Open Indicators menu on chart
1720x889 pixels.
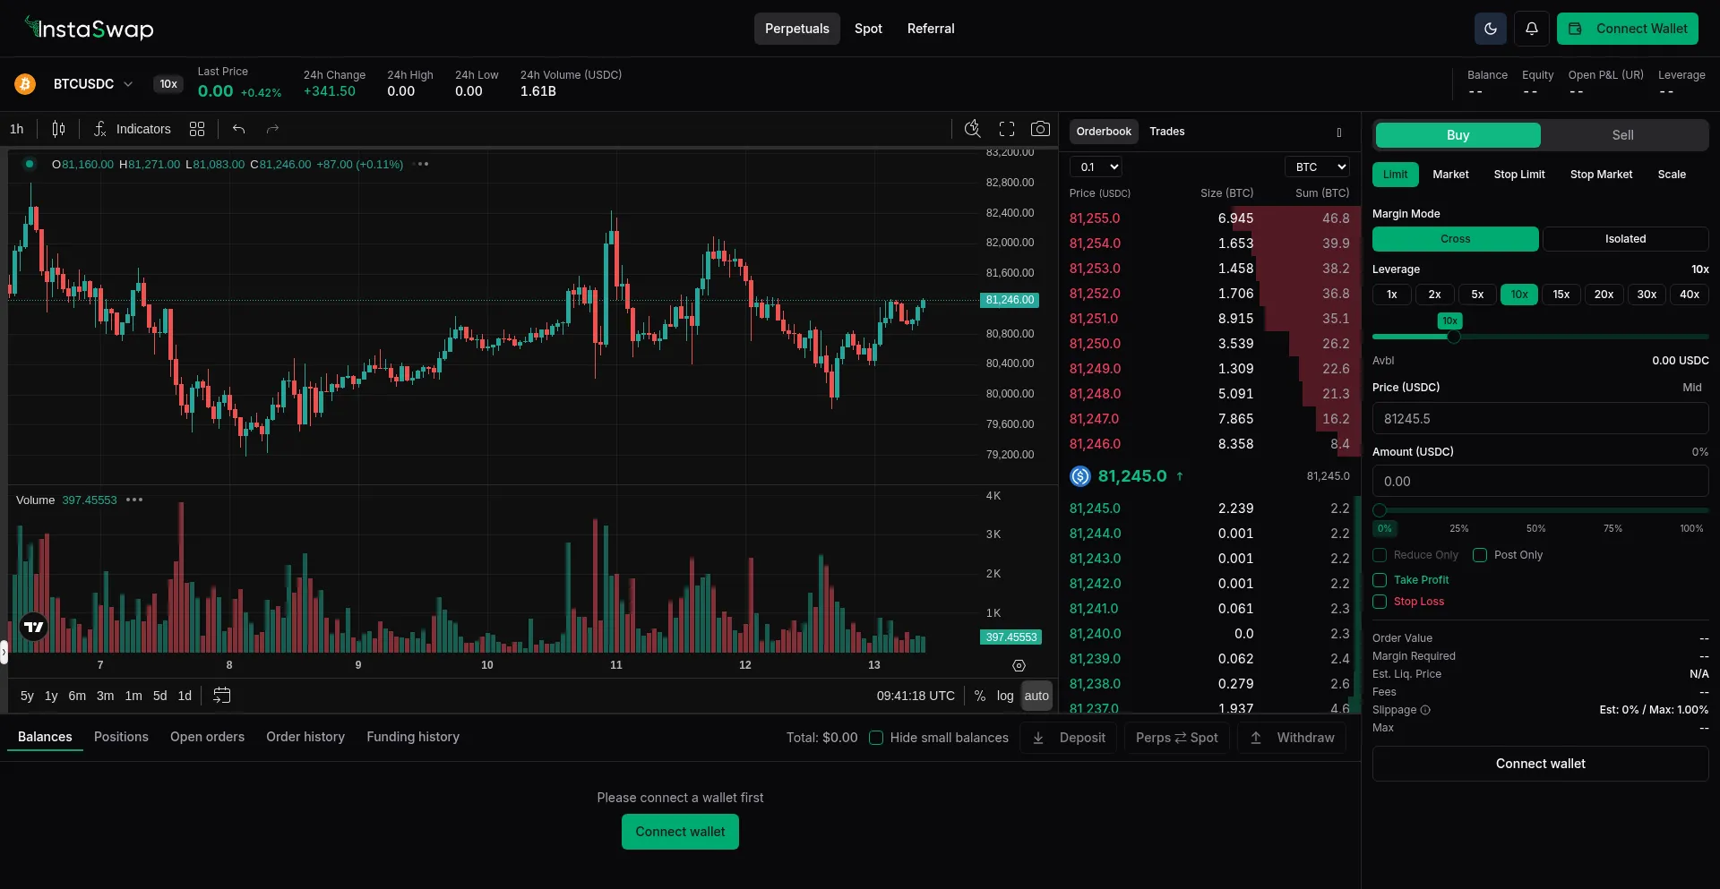coord(133,129)
